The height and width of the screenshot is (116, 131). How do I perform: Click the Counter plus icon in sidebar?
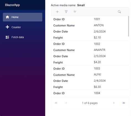point(7,27)
